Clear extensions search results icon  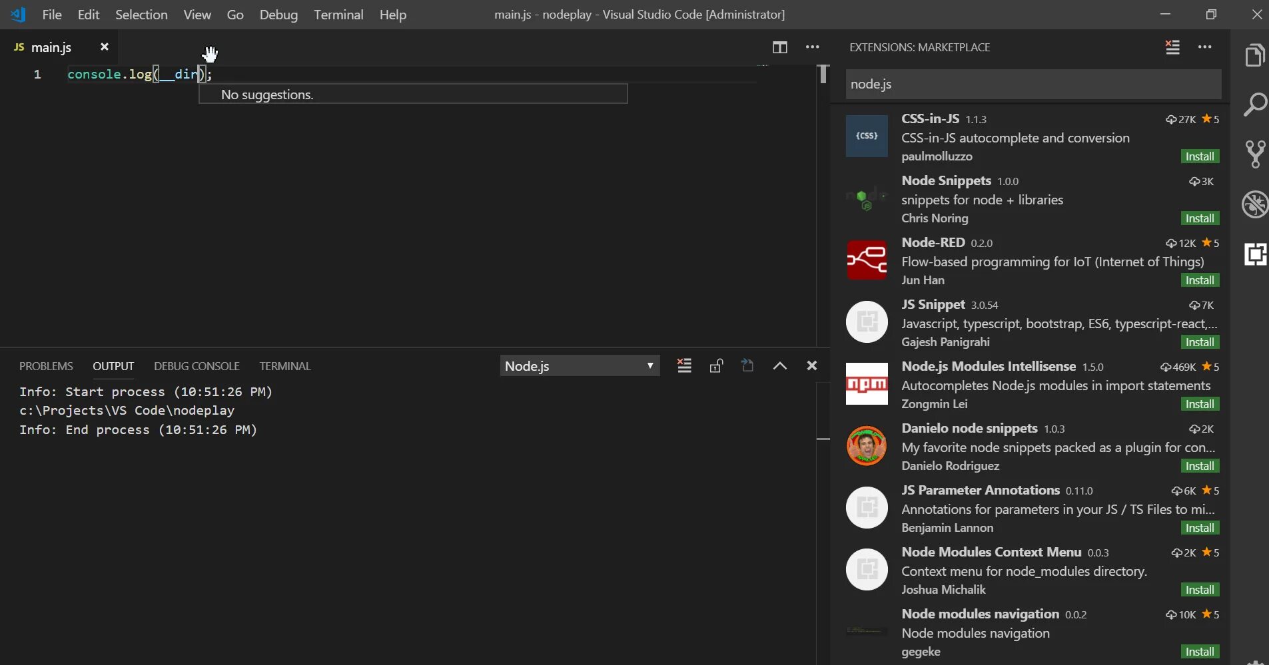point(1172,47)
